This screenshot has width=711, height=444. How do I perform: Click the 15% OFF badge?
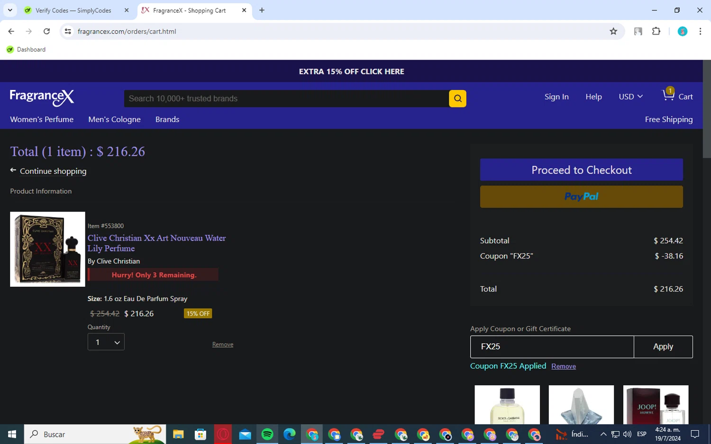tap(198, 313)
